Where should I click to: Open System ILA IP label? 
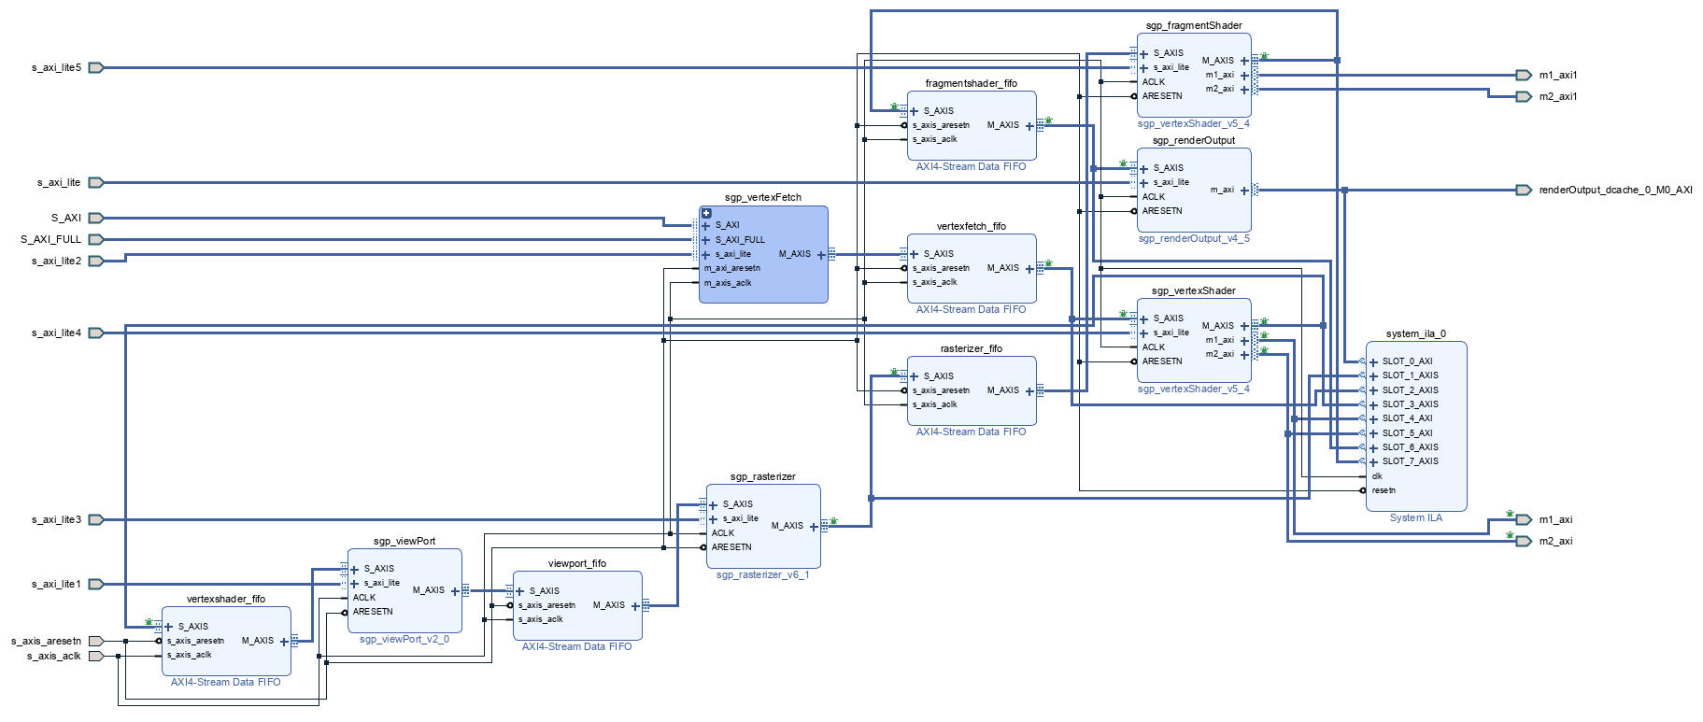pos(1415,517)
